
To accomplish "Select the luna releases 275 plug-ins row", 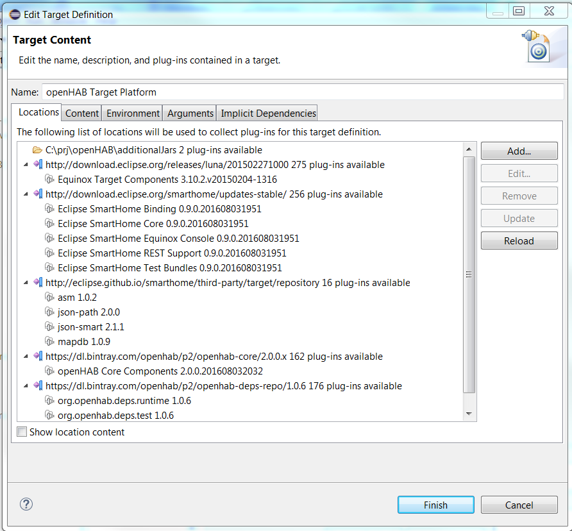I will tap(209, 165).
